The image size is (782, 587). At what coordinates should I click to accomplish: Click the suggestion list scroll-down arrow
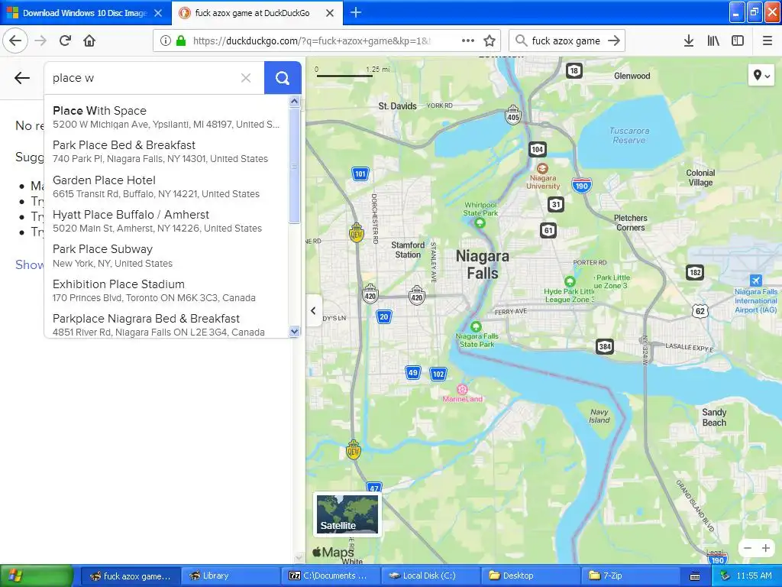[294, 331]
